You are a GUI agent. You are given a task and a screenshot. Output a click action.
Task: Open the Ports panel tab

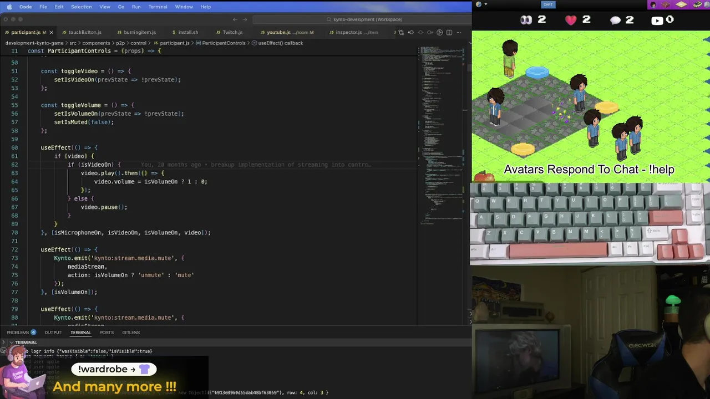click(x=106, y=332)
